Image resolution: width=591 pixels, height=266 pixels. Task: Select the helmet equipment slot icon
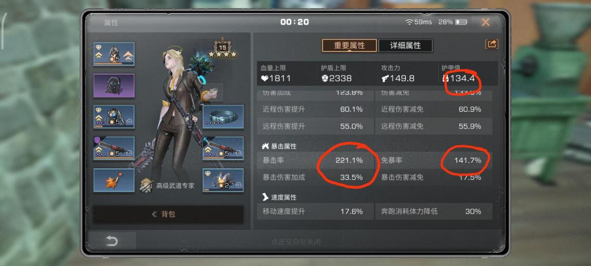pyautogui.click(x=114, y=54)
